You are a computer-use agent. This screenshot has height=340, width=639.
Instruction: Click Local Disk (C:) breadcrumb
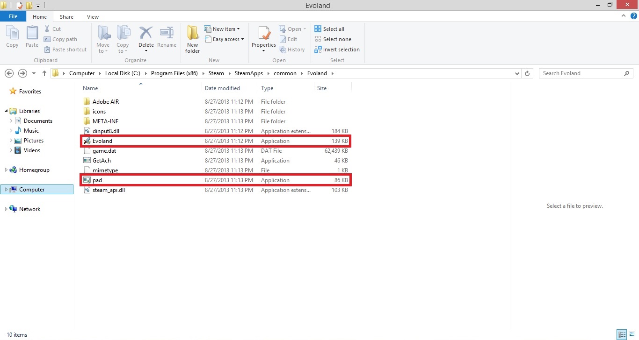click(x=123, y=73)
